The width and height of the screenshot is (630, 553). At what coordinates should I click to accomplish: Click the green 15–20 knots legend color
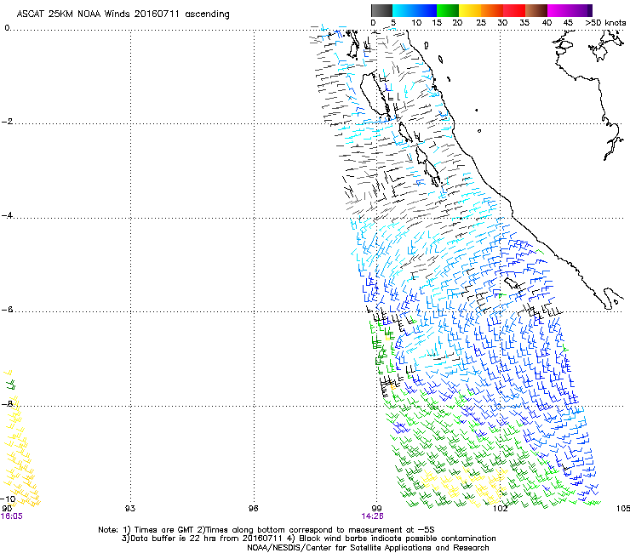pyautogui.click(x=448, y=10)
